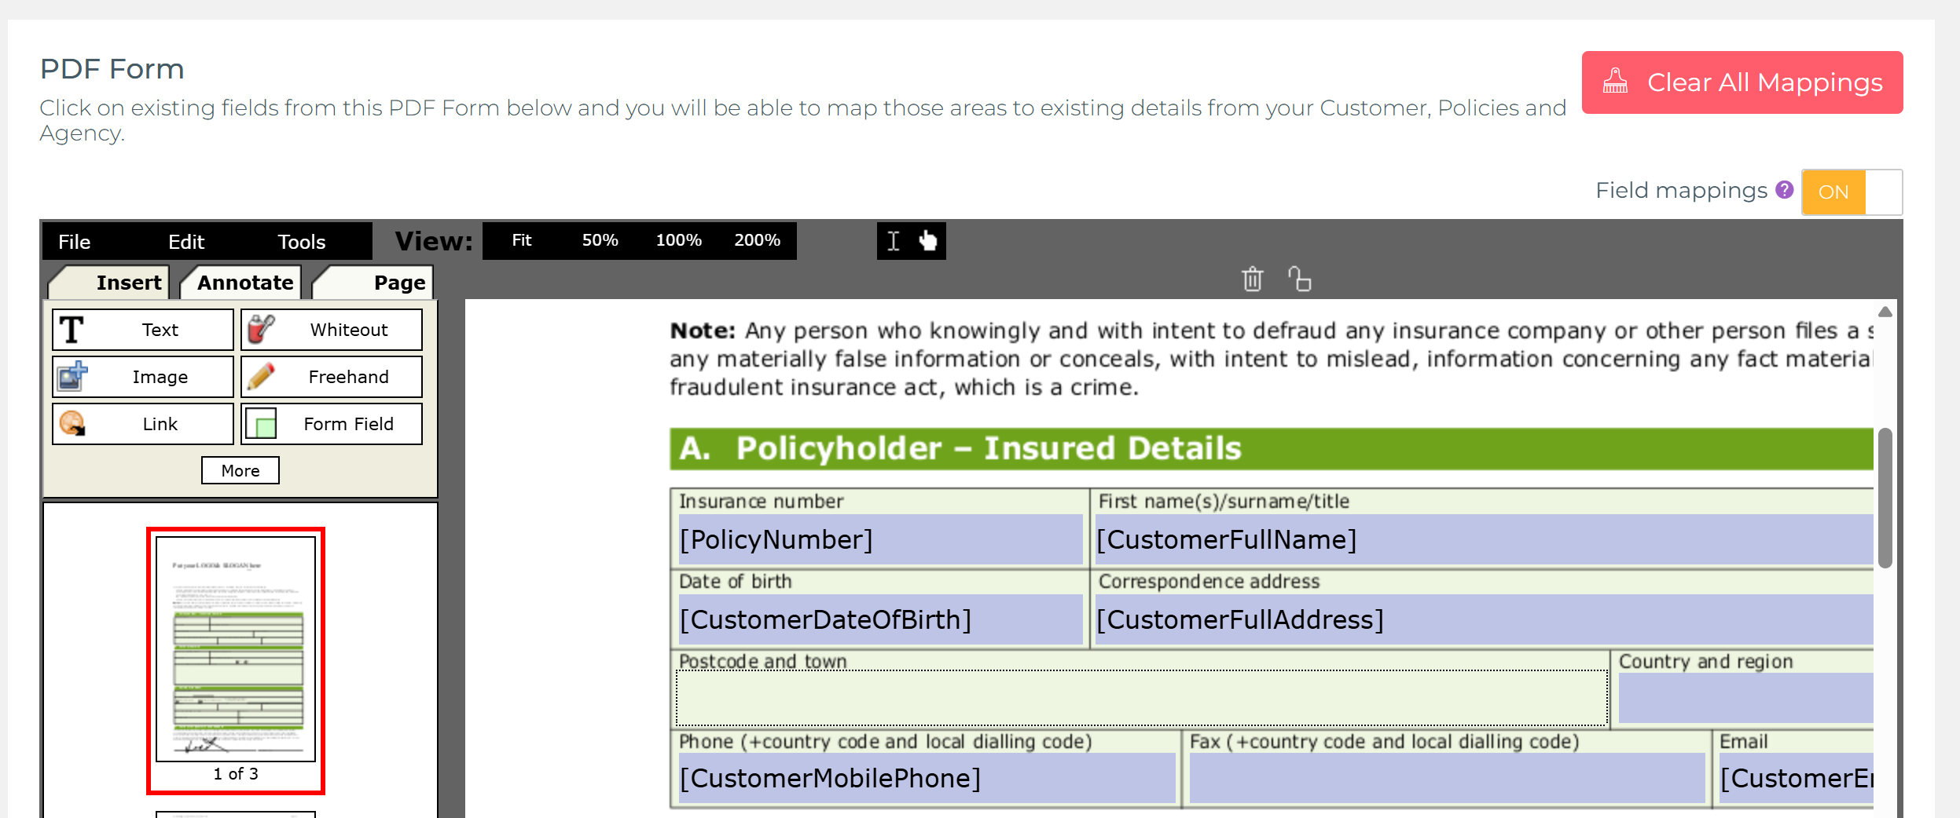
Task: Open the File menu
Action: click(x=74, y=241)
